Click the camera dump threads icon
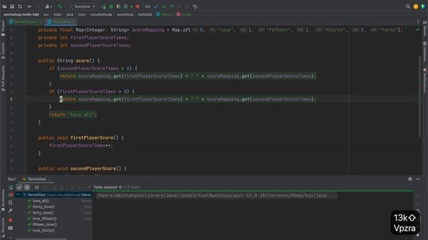 pos(11,228)
